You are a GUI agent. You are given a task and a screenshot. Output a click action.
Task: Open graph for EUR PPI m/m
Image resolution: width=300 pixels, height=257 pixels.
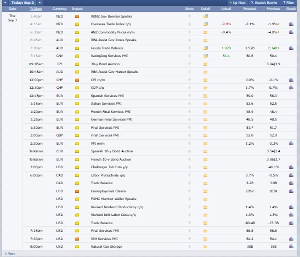pos(291,143)
